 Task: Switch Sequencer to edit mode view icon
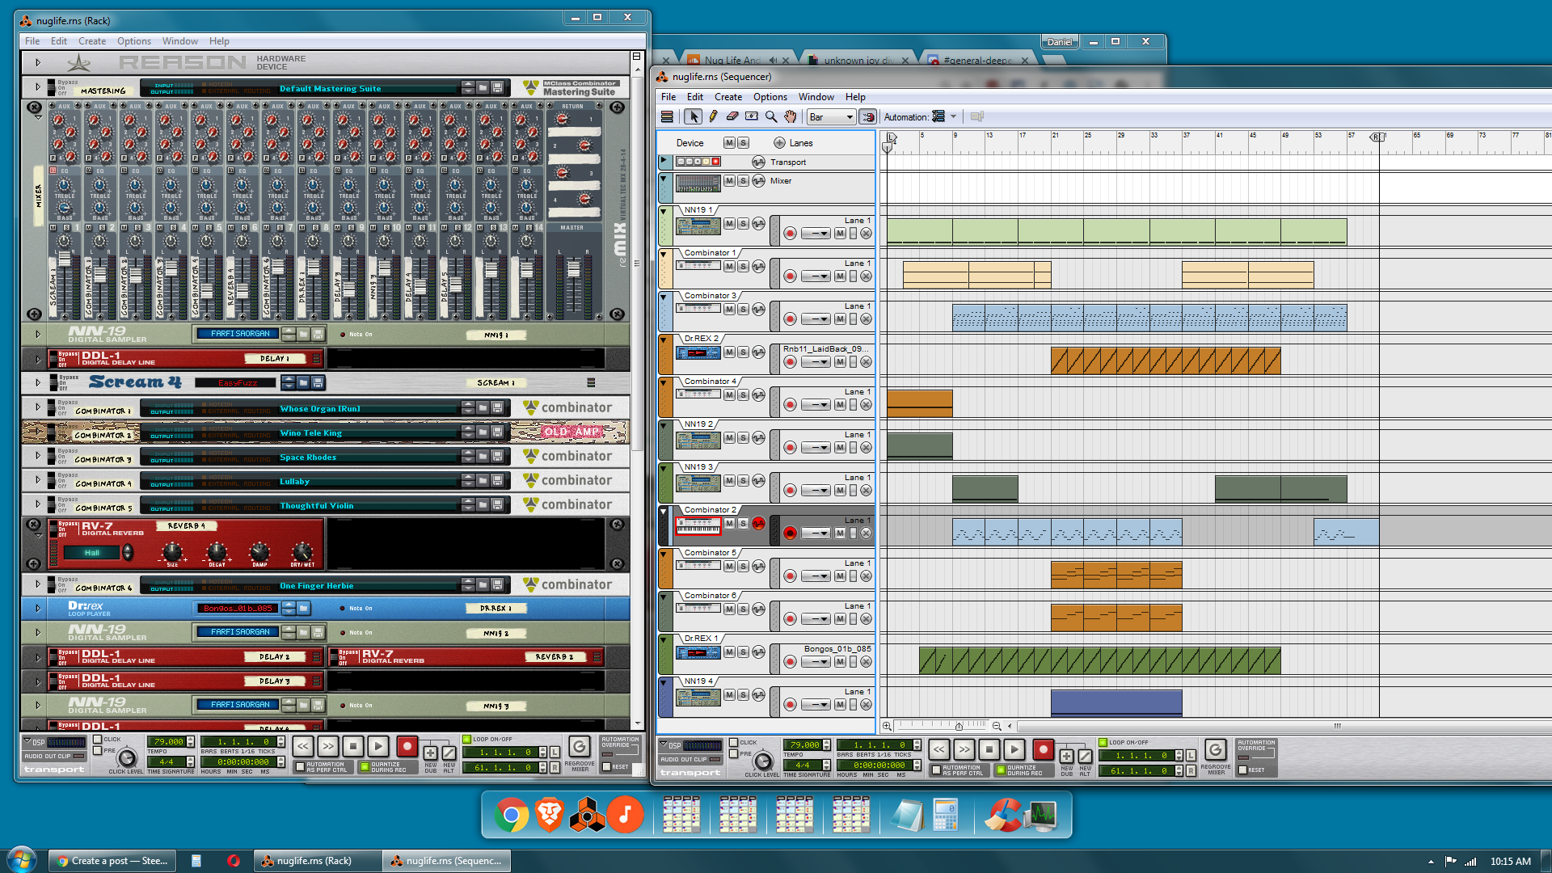[x=667, y=116]
